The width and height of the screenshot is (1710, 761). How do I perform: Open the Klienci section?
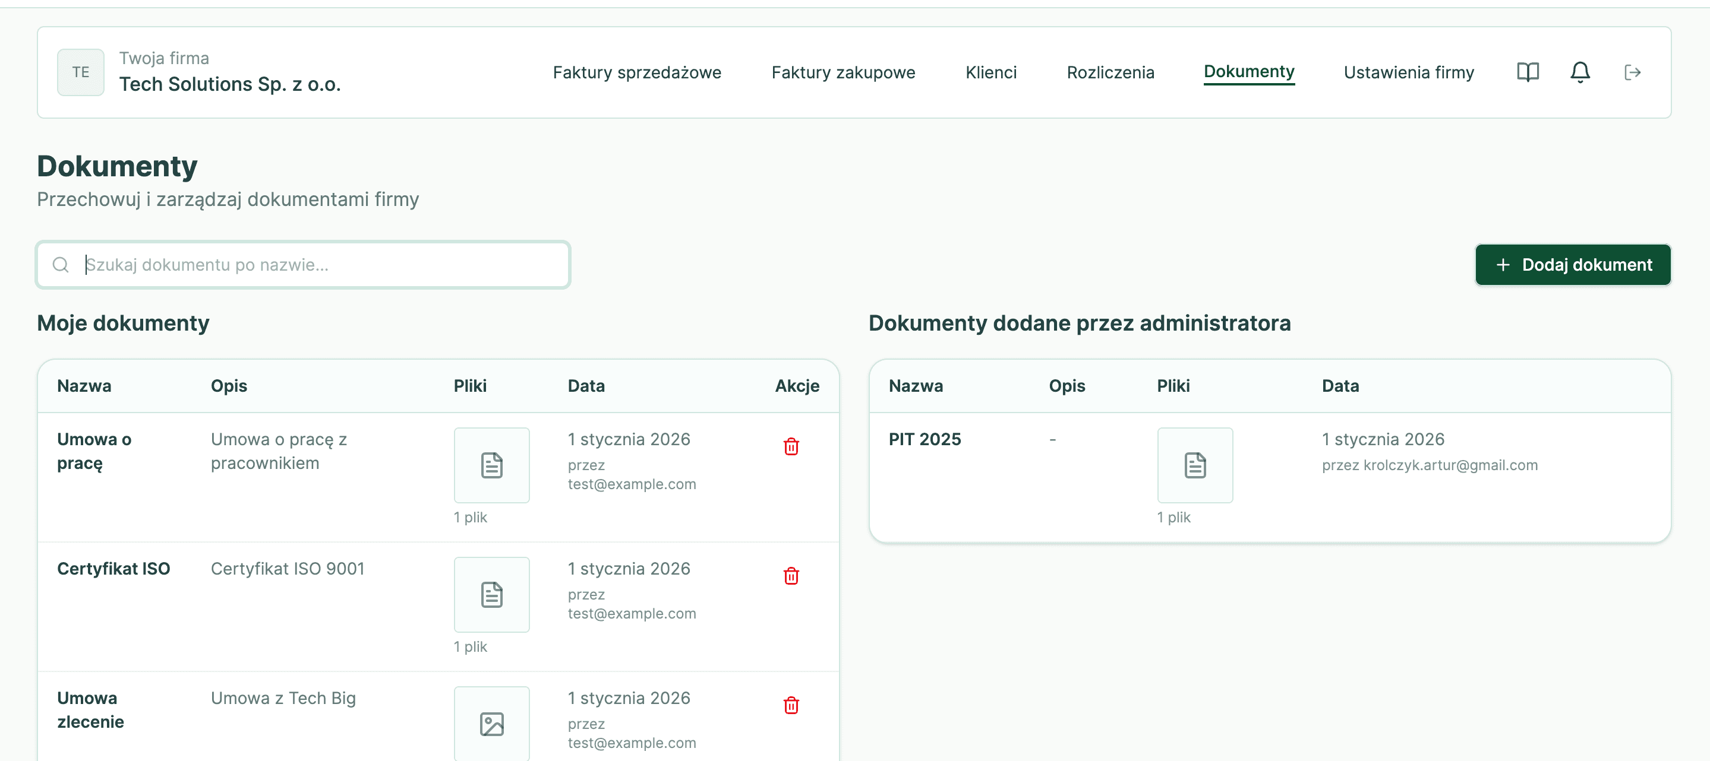[990, 72]
